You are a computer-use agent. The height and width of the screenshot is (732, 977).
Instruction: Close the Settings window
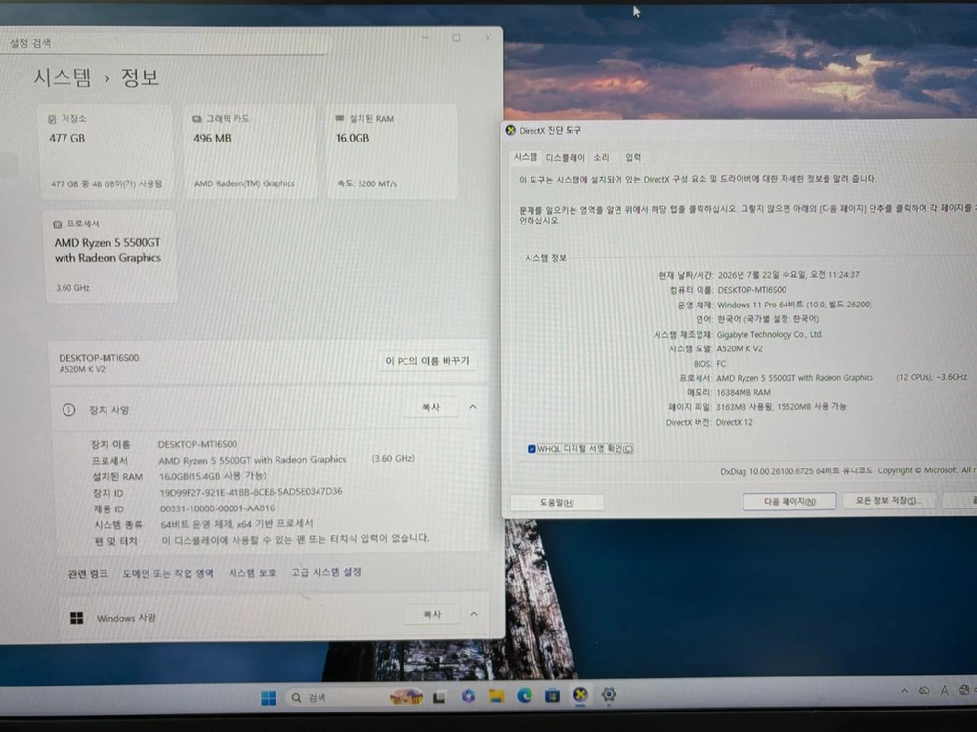click(x=488, y=38)
